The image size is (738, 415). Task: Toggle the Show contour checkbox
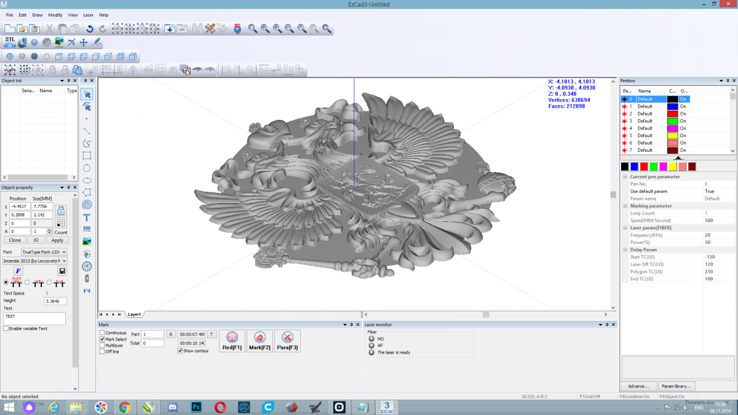(180, 351)
